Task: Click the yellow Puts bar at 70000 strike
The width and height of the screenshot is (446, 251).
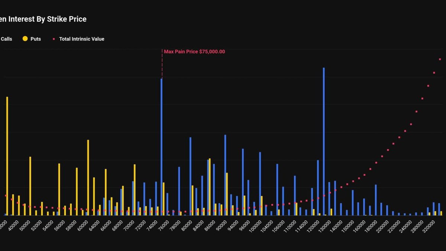Action: pyautogui.click(x=135, y=190)
